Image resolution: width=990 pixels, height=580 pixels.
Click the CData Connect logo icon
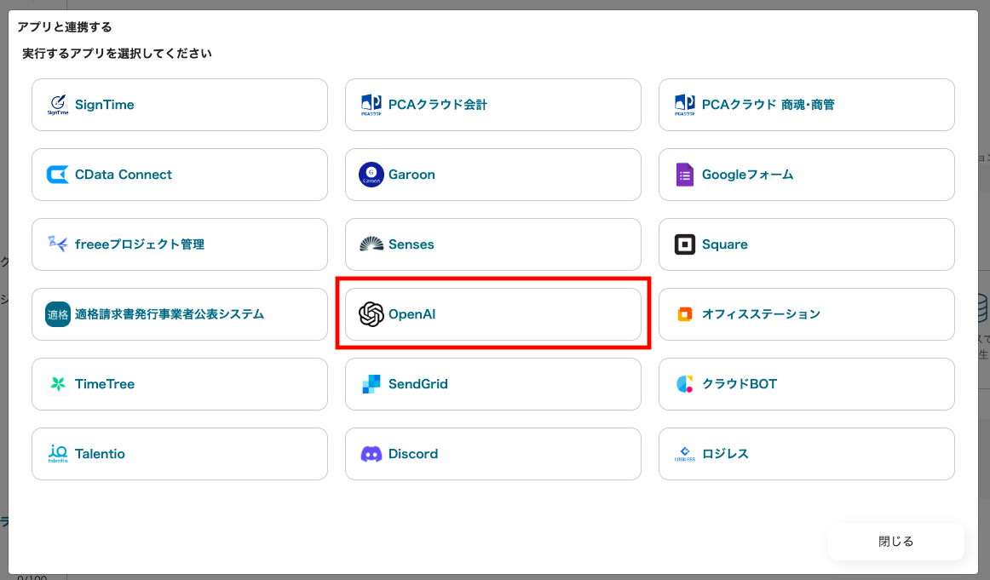pyautogui.click(x=58, y=175)
